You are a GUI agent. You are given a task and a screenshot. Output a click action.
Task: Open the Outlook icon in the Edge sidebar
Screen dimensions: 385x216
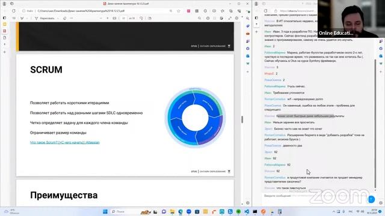(x=248, y=56)
